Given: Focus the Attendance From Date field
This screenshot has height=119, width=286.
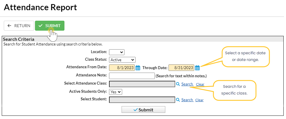Looking at the screenshot, I should point(122,68).
